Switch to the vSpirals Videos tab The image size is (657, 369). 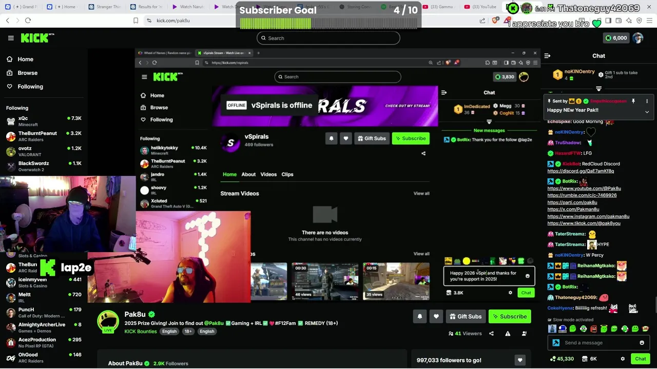(x=268, y=174)
